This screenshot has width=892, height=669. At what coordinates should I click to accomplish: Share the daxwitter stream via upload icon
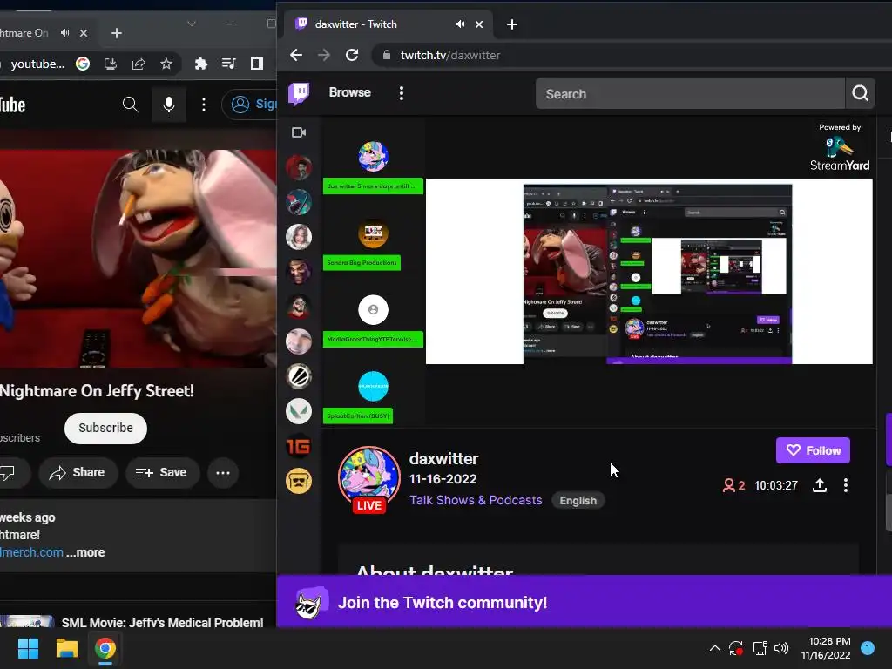(819, 485)
